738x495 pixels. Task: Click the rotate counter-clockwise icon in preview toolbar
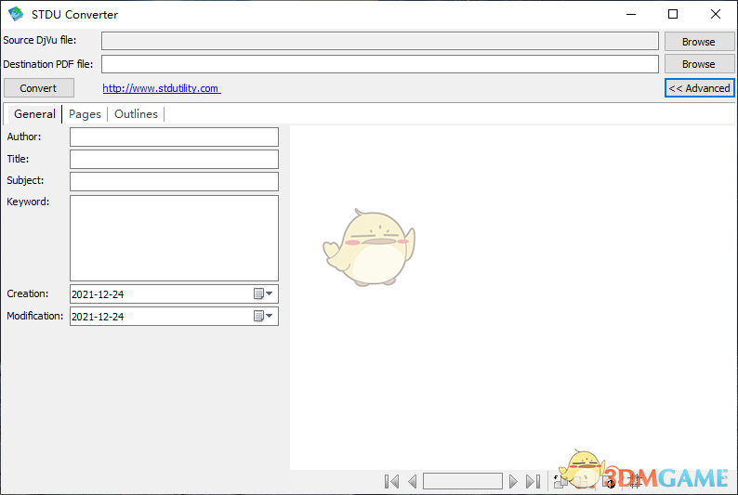click(x=560, y=481)
